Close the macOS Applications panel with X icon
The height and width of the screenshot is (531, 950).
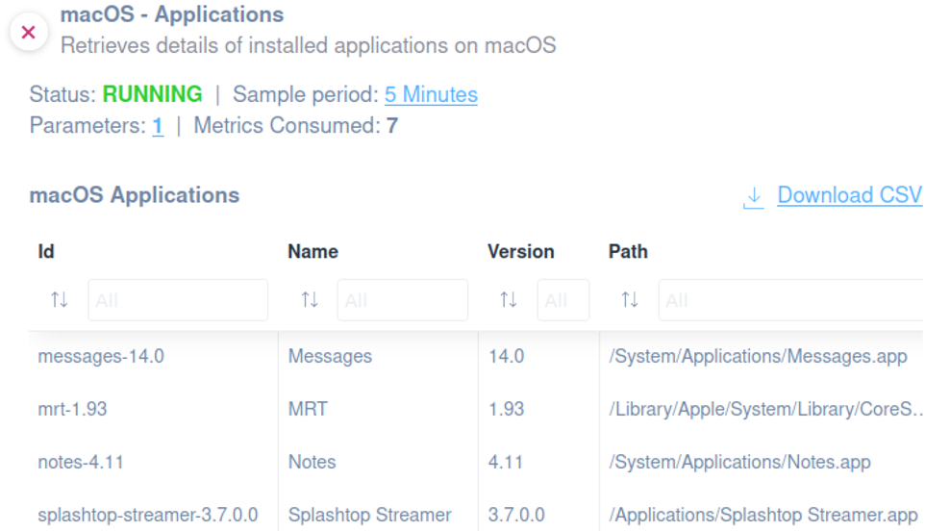(x=29, y=32)
